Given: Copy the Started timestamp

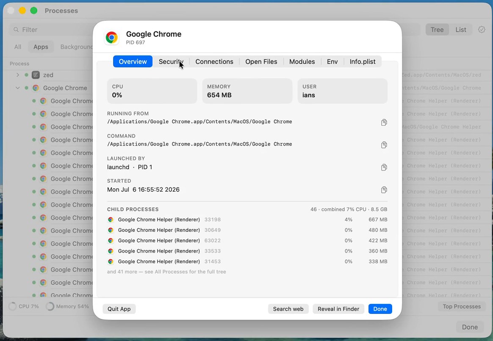Looking at the screenshot, I should pos(384,190).
